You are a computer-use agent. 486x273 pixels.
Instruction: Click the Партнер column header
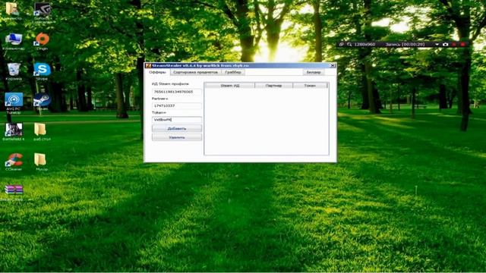(x=273, y=86)
